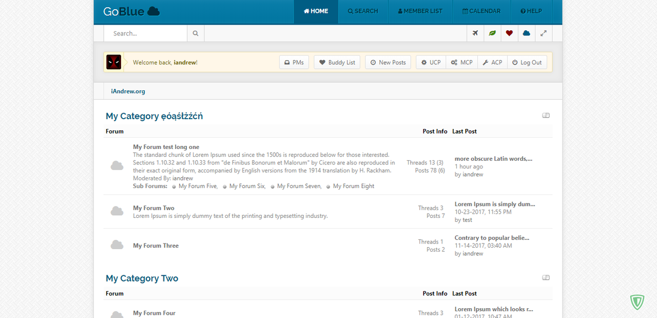Open sub forum My Forum Seven
The height and width of the screenshot is (318, 657).
(x=299, y=186)
